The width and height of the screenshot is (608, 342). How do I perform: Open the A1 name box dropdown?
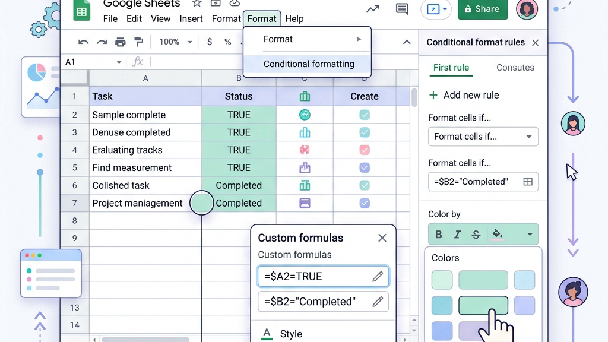coord(119,62)
